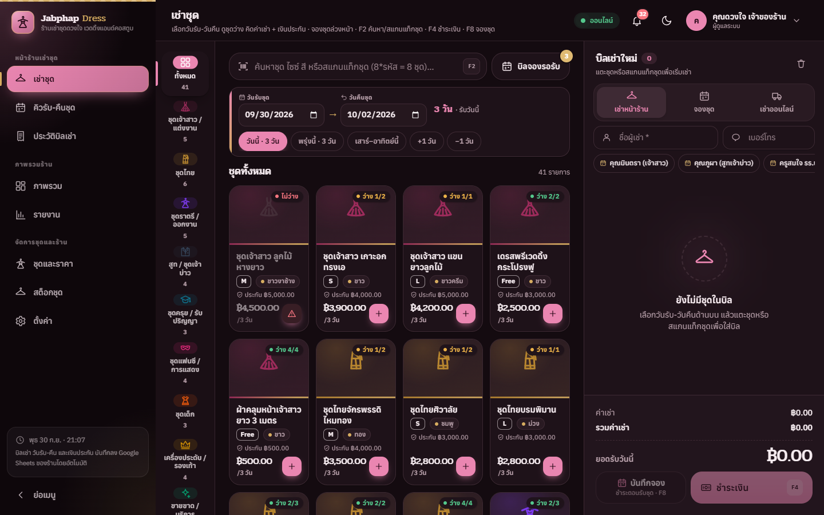Add ชุดเจ้าสาว เกาะอก ทรงเอ to bill
The height and width of the screenshot is (515, 824).
point(379,314)
